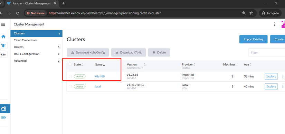Open the local cluster link
This screenshot has height=134, width=285.
98,86
